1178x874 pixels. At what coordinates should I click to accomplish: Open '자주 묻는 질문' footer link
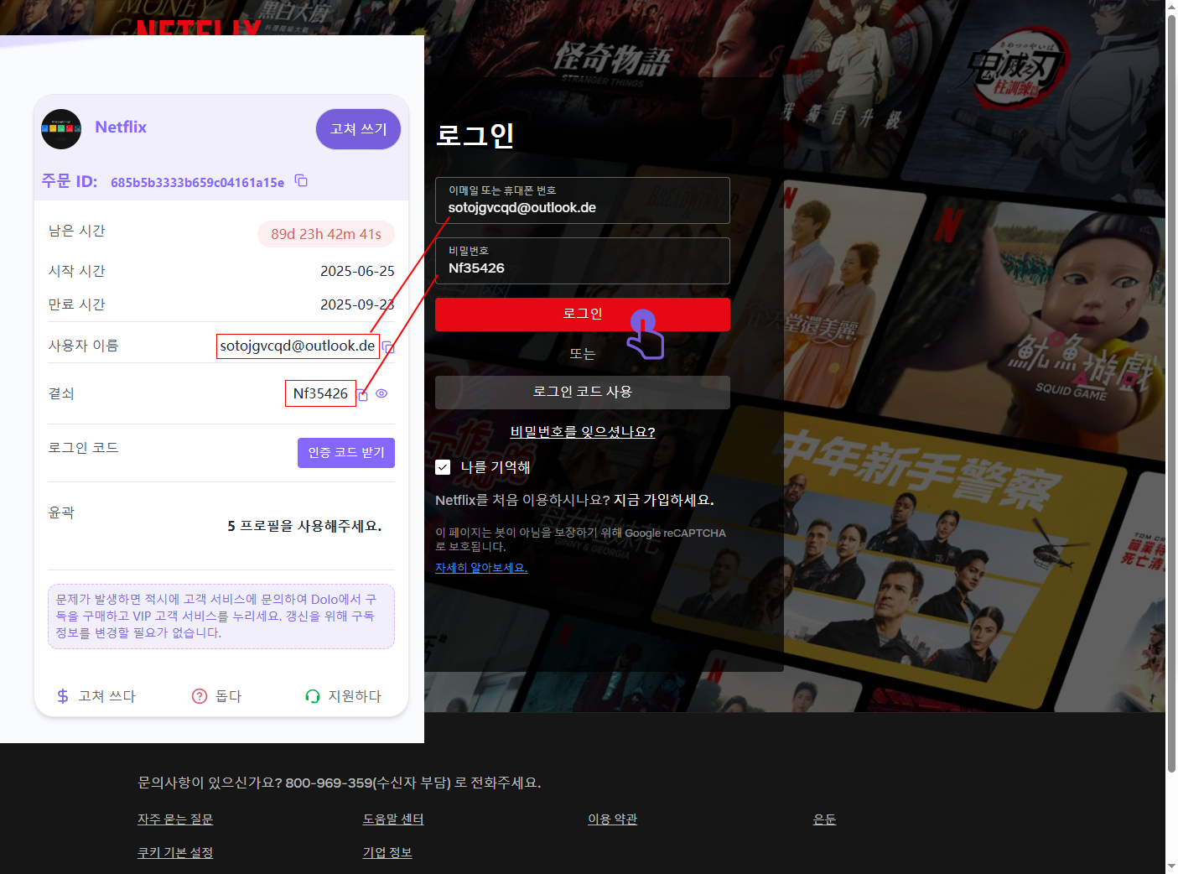tap(175, 819)
